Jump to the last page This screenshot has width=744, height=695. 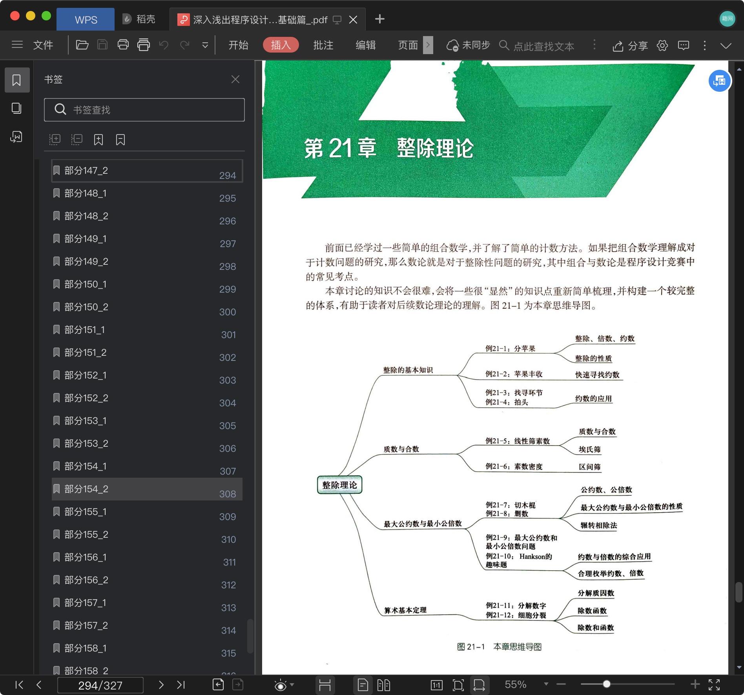click(181, 685)
